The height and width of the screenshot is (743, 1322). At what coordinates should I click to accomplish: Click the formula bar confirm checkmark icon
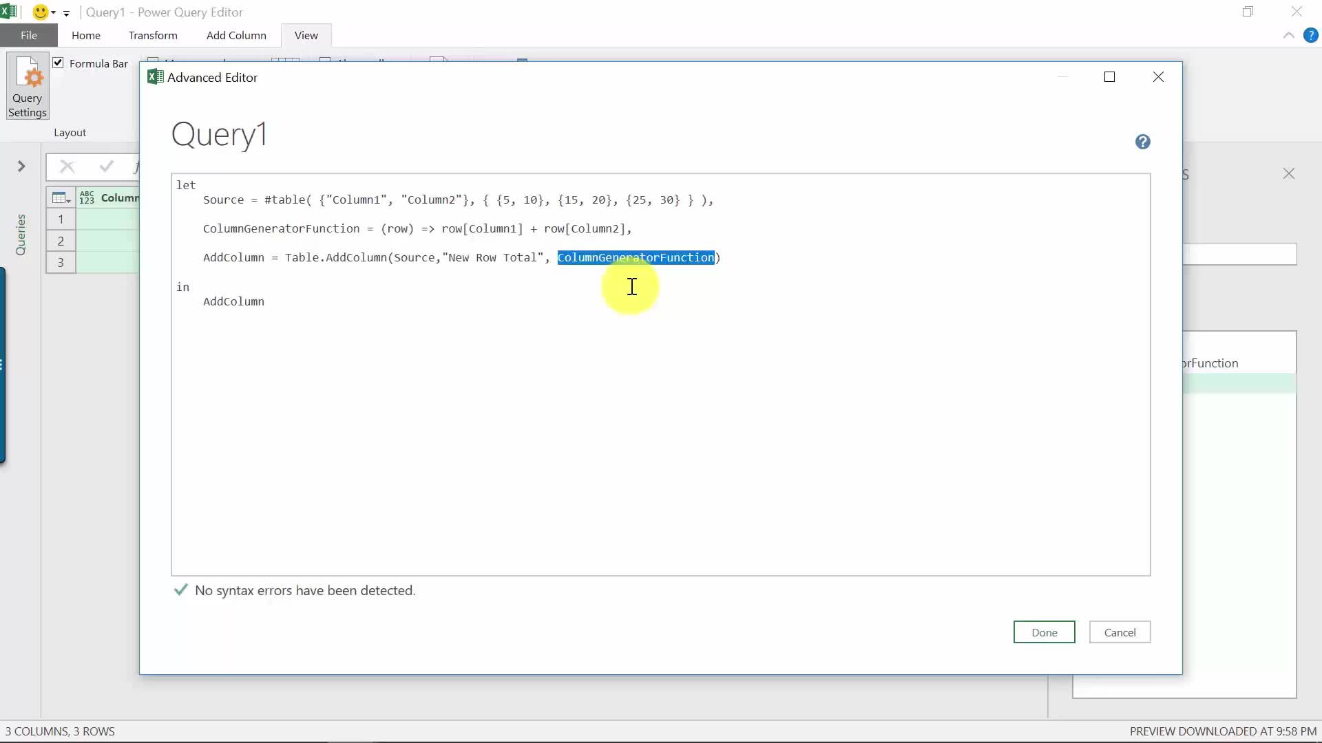pyautogui.click(x=106, y=166)
